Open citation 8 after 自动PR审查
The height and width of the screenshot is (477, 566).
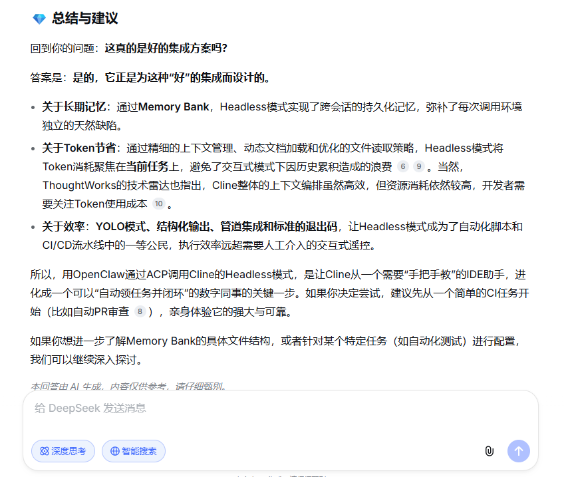(140, 311)
